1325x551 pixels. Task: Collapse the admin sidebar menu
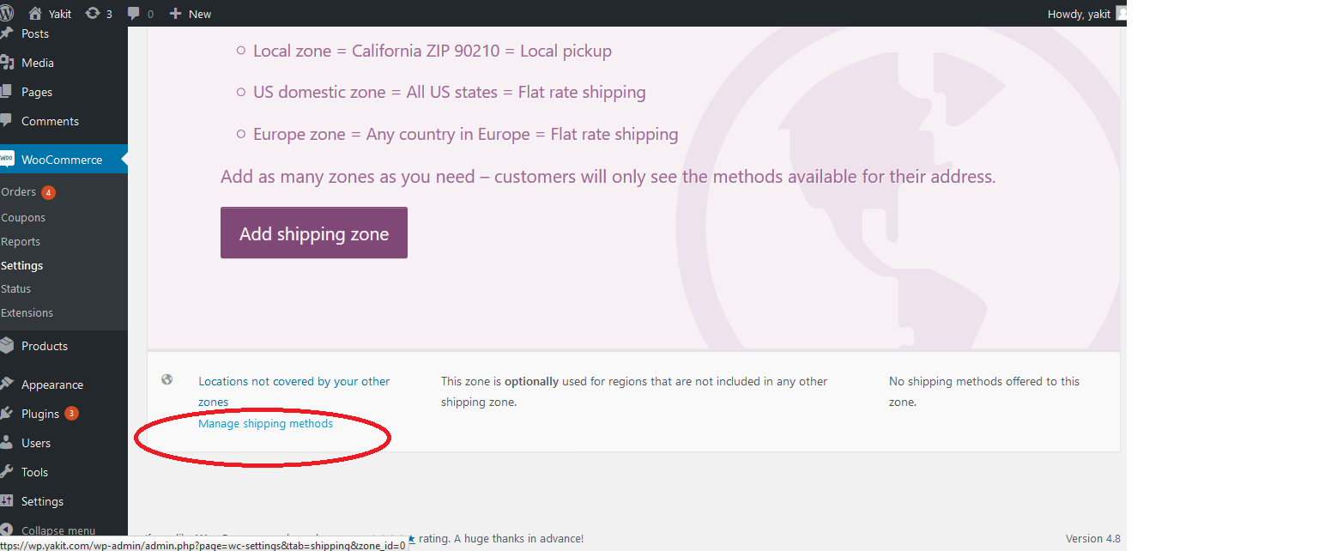[x=57, y=530]
